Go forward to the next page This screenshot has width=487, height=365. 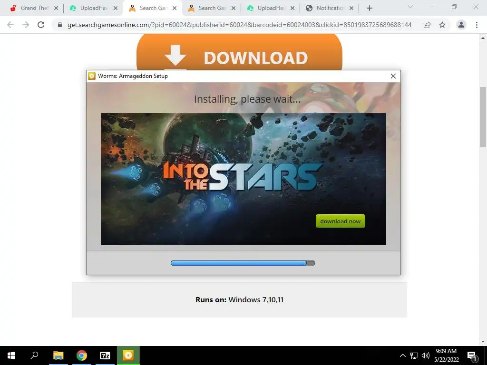[x=26, y=25]
